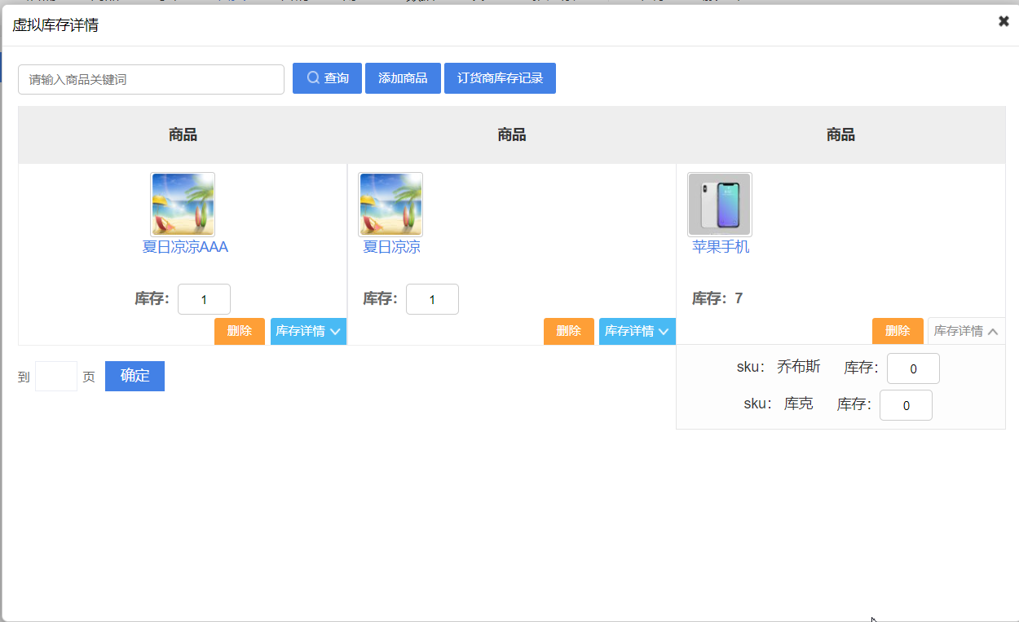Click the 查询 search button

pos(327,78)
